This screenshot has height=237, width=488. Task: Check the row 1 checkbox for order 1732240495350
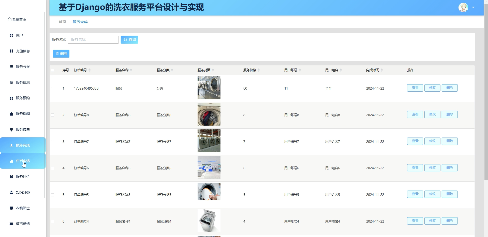click(x=53, y=89)
